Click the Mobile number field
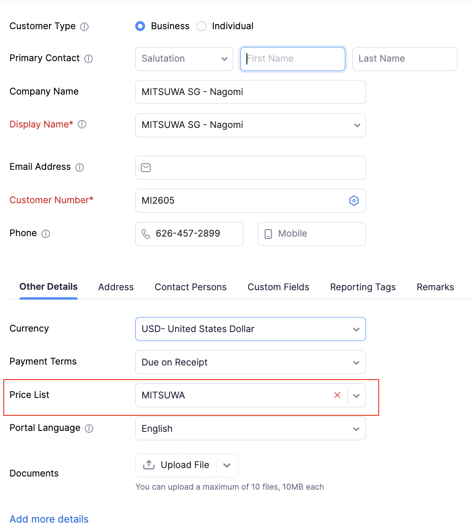The height and width of the screenshot is (524, 472). coord(312,234)
